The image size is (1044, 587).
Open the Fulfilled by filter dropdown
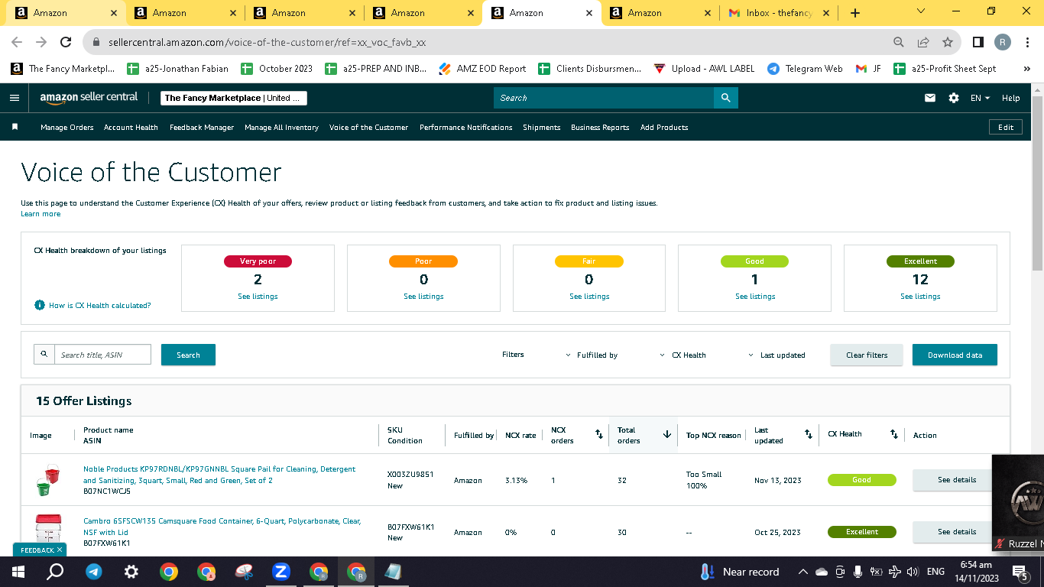(592, 355)
